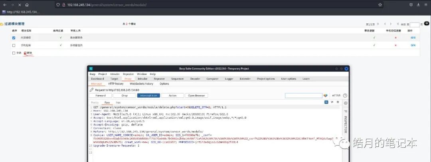Screen dimensions: 431x162
Task: Switch to Pretty message view
Action: click(x=95, y=103)
